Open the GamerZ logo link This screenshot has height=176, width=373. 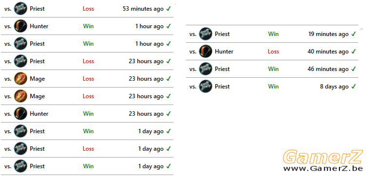[x=323, y=157]
